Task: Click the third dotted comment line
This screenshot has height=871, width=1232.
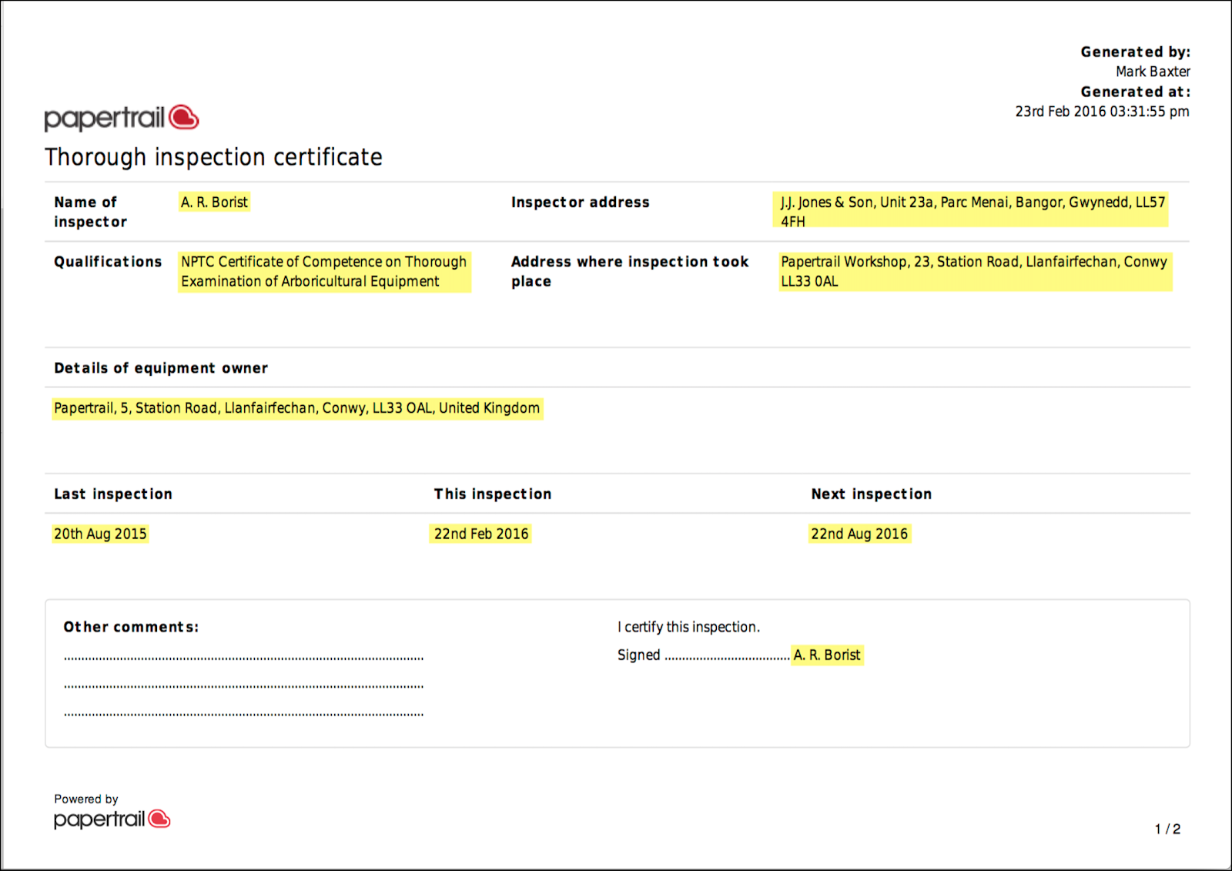Action: click(x=244, y=715)
